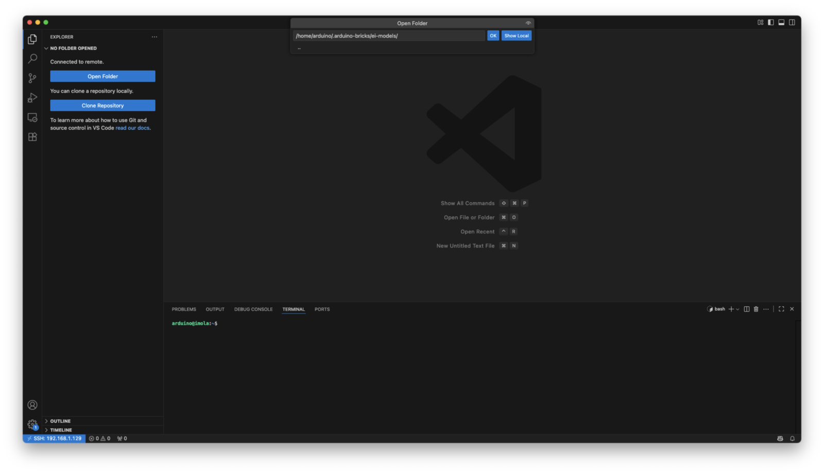The image size is (824, 473).
Task: Follow the read our docs link
Action: pyautogui.click(x=132, y=128)
